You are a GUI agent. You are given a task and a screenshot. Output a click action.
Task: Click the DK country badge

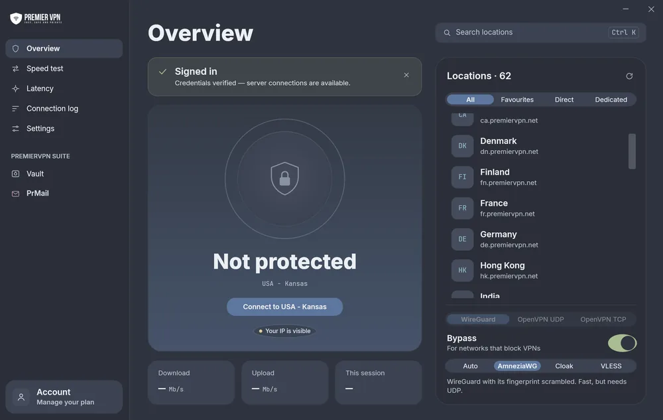point(462,146)
